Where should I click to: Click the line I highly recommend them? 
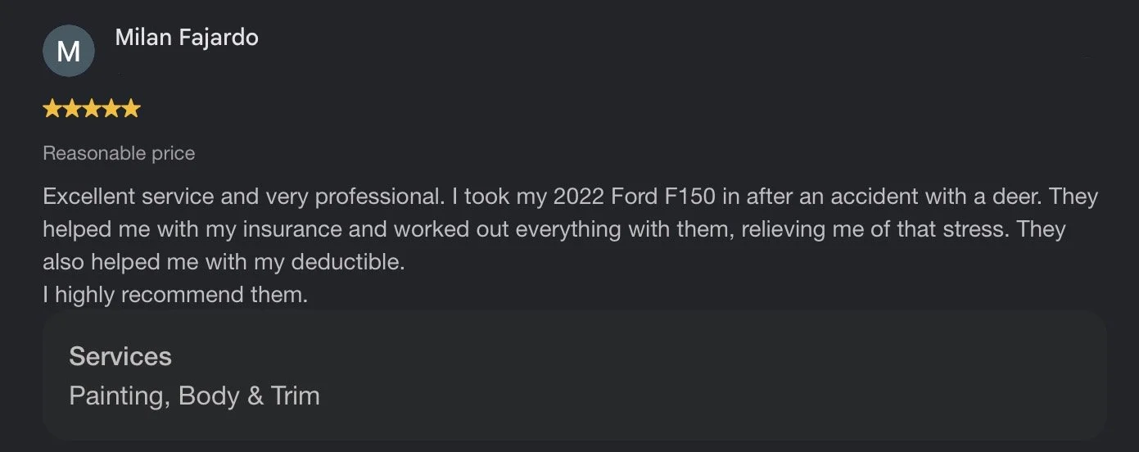[x=175, y=295]
